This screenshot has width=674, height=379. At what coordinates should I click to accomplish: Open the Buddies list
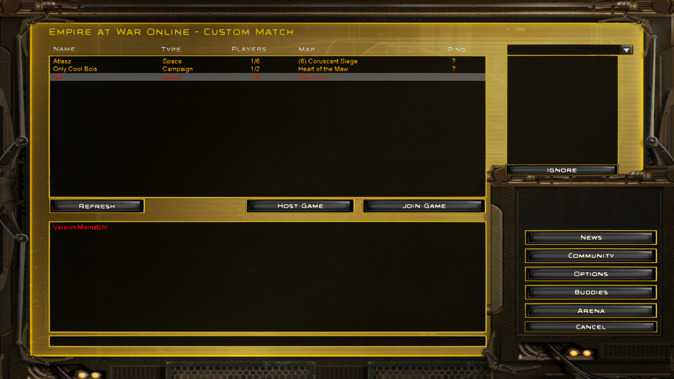pyautogui.click(x=591, y=292)
